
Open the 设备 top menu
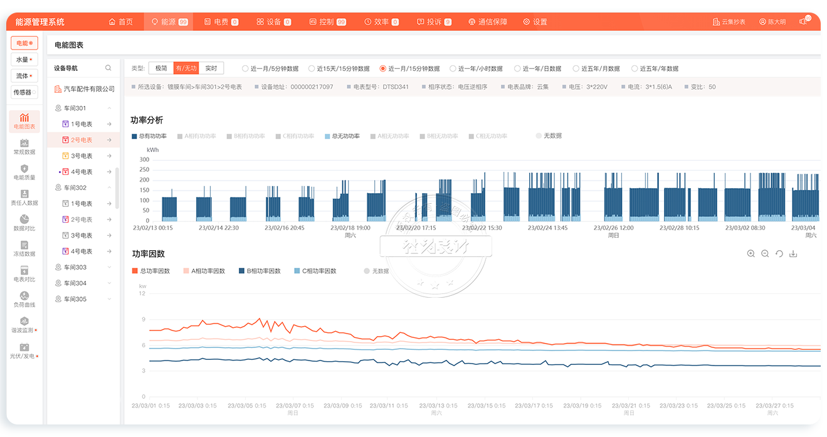(x=274, y=22)
